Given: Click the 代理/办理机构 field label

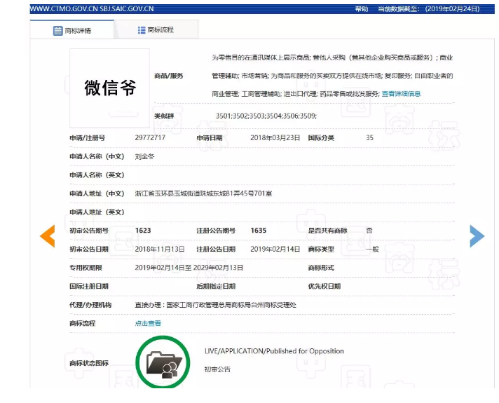Looking at the screenshot, I should pyautogui.click(x=90, y=305).
